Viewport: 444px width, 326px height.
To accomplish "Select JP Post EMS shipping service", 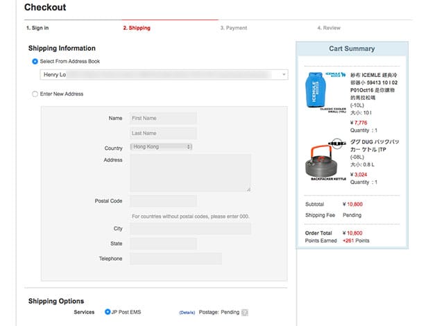I will pos(108,312).
